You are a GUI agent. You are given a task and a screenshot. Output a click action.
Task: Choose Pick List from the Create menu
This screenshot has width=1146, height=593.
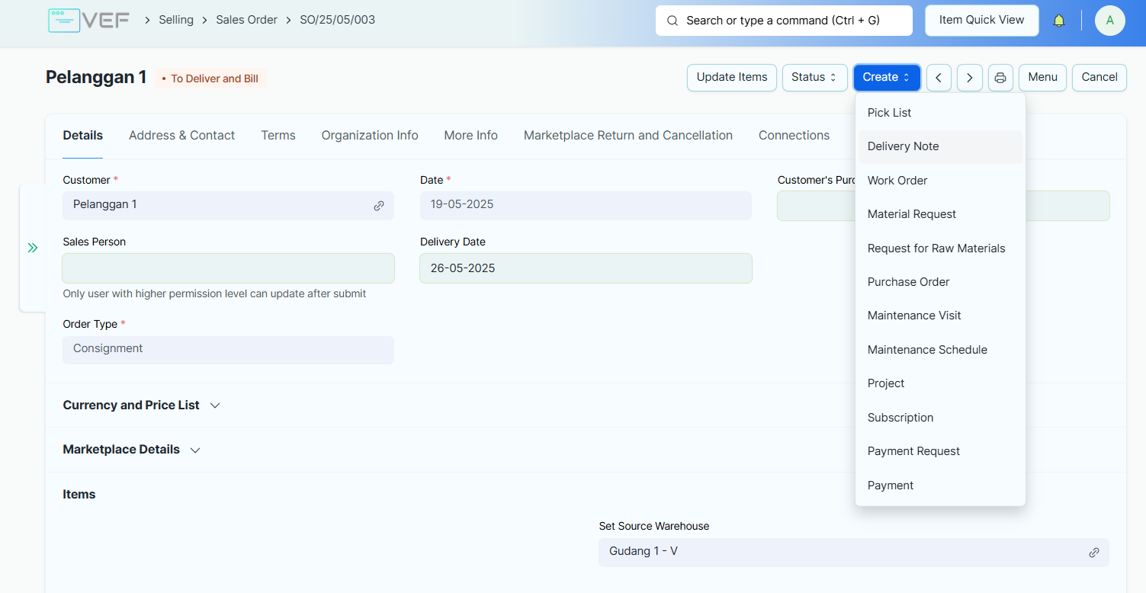click(x=940, y=113)
